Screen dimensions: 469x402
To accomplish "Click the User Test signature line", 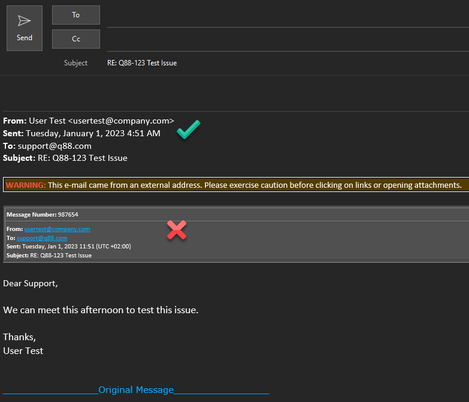I will 23,350.
